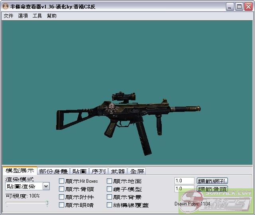Open the 選項 menu
Viewport: 255px width, 215px height.
[23, 16]
